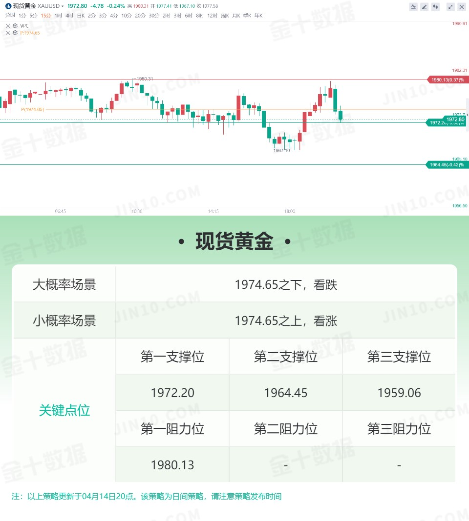Expand the XAUUSD symbol dropdown arrow
Viewport: 469px width, 521px height.
point(62,6)
